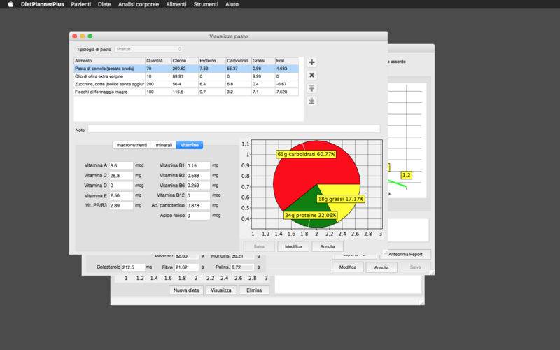Move selected food down with arrow icon
The image size is (560, 350).
(x=311, y=101)
